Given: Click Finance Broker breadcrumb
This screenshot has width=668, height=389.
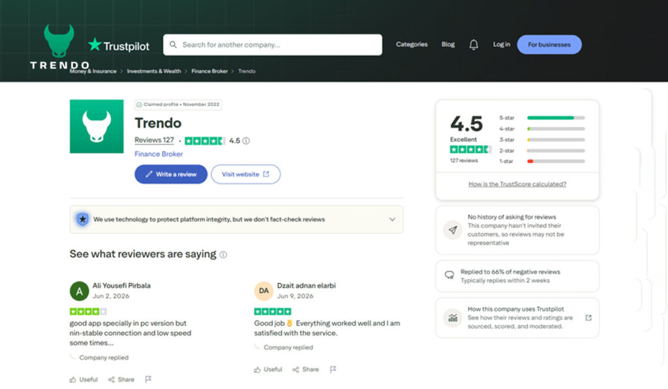Looking at the screenshot, I should coord(209,71).
